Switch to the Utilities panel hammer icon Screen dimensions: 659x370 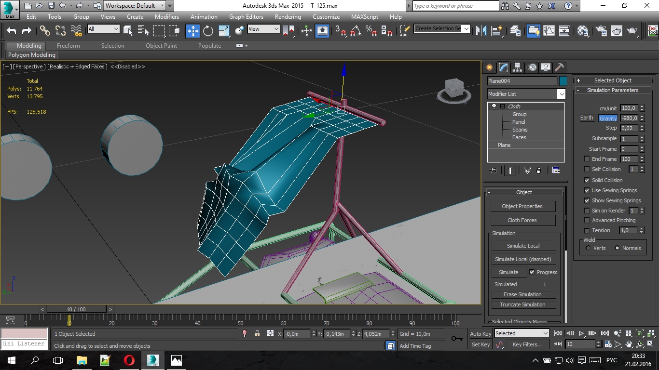coord(559,67)
